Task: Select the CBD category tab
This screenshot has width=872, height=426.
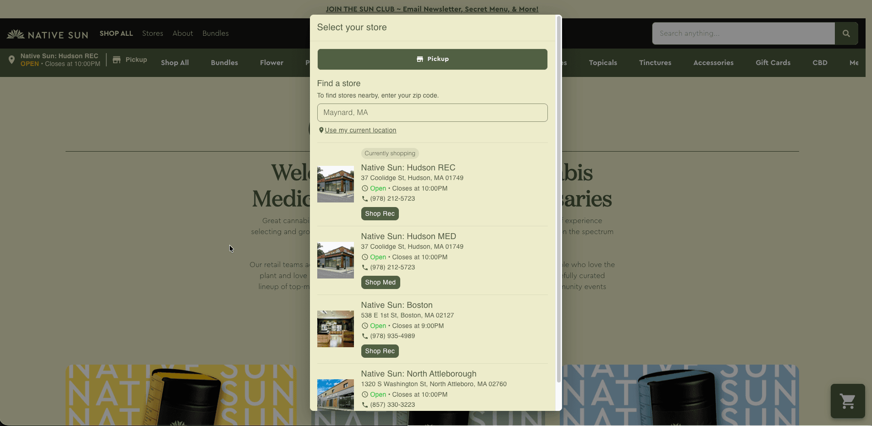Action: point(820,63)
